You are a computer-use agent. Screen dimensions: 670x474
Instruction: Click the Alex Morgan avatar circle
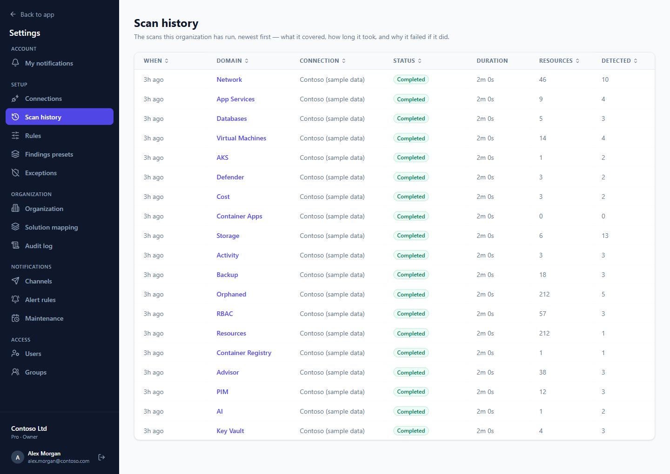[x=18, y=457]
